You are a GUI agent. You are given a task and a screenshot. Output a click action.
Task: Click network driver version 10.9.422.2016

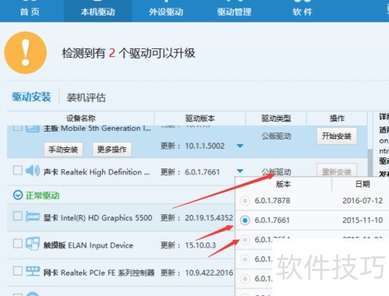(209, 273)
